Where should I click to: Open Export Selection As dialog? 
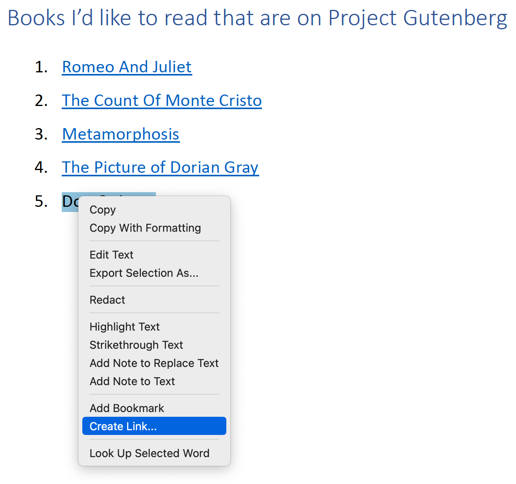click(144, 273)
